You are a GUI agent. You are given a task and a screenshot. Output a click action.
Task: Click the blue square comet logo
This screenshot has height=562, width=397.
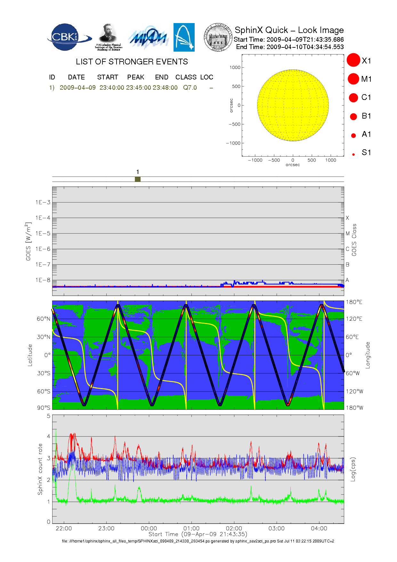pos(184,37)
